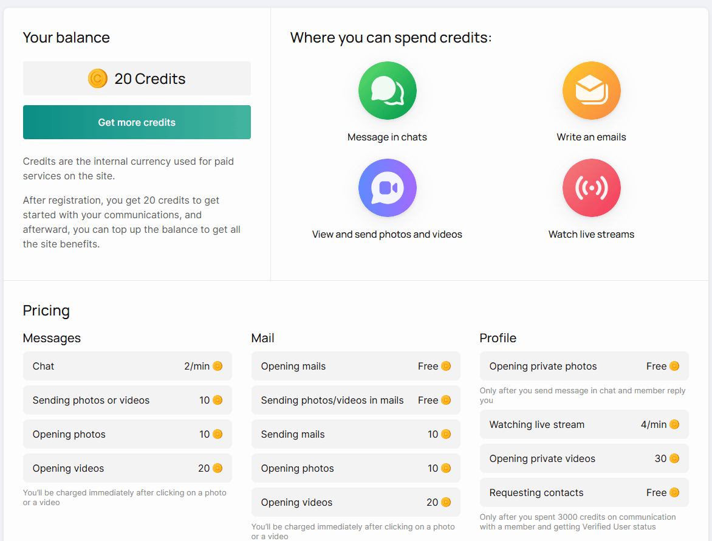Viewport: 712px width, 541px height.
Task: Select the Requesting contacts row
Action: tap(584, 492)
